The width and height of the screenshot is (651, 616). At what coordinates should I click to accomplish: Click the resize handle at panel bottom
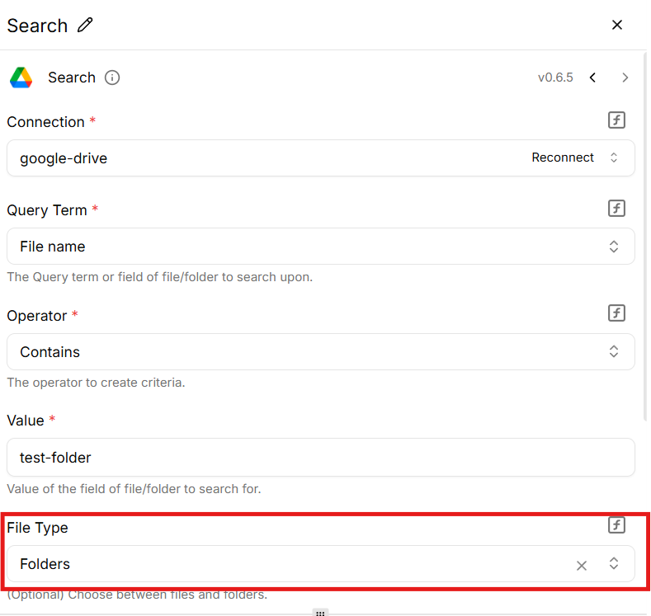pos(320,613)
